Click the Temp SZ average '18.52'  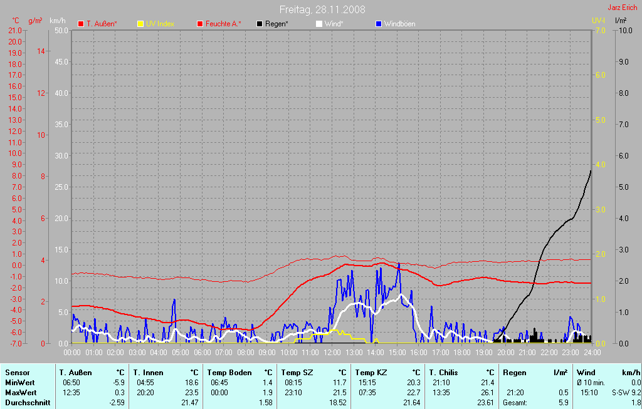pos(337,403)
